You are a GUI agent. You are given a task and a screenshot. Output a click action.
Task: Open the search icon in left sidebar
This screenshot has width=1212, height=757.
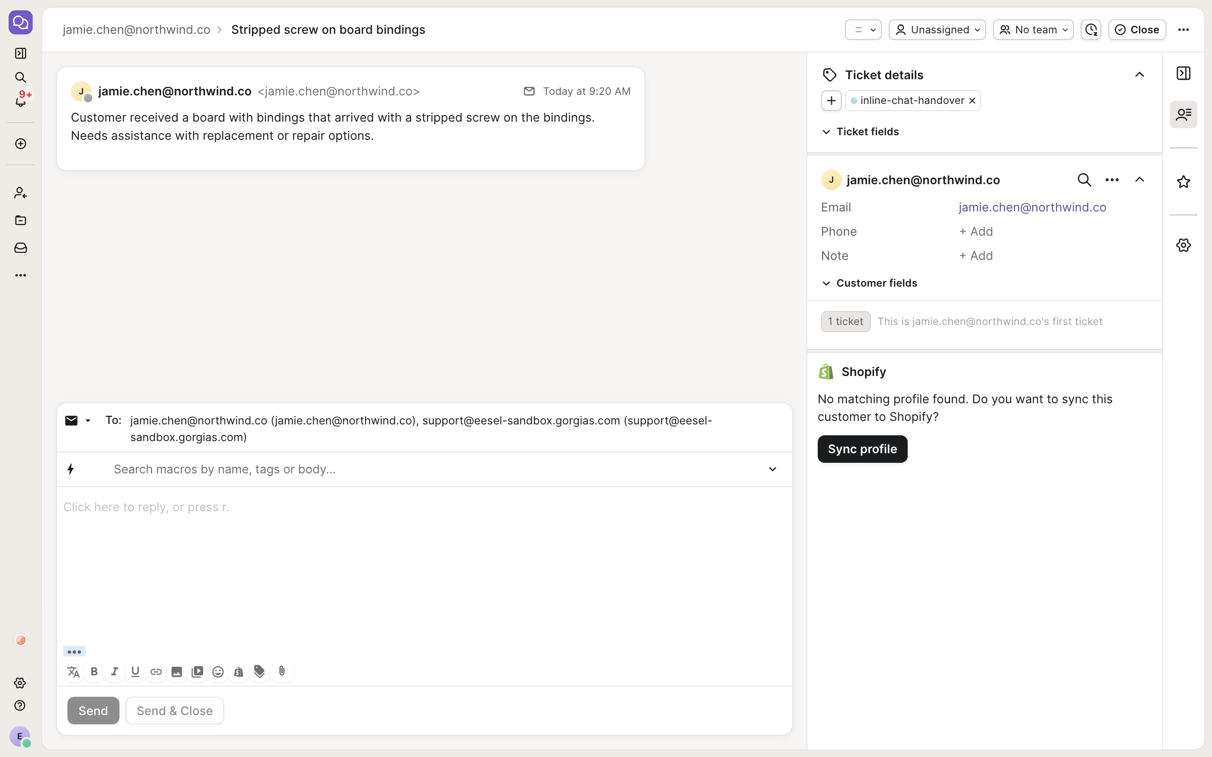point(20,77)
